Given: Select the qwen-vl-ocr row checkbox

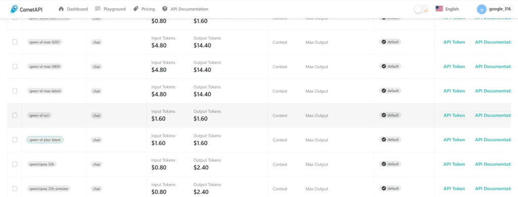Looking at the screenshot, I should point(15,115).
